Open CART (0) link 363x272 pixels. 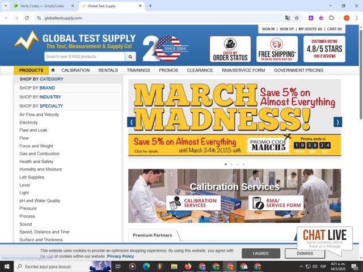pos(334,29)
